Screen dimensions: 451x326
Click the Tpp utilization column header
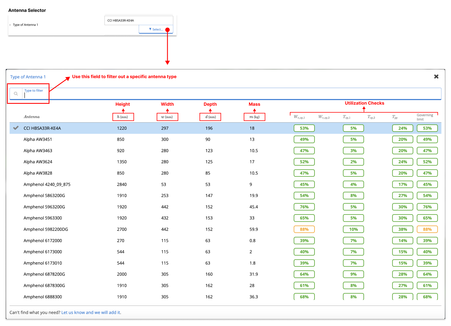tap(395, 117)
